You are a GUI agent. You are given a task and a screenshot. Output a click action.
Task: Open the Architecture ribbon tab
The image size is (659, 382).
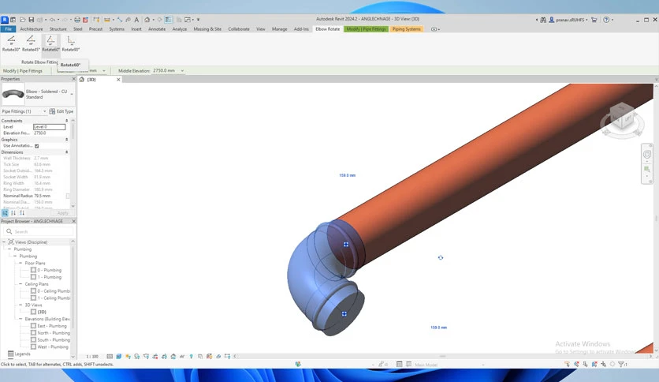(32, 29)
